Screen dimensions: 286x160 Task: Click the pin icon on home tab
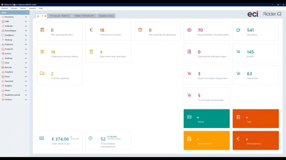tap(42, 16)
